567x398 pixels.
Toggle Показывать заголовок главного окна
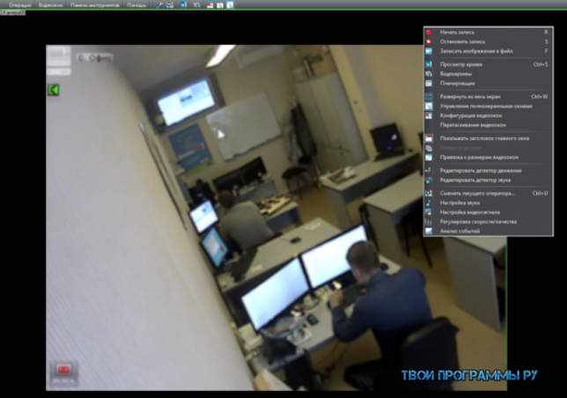tap(488, 138)
